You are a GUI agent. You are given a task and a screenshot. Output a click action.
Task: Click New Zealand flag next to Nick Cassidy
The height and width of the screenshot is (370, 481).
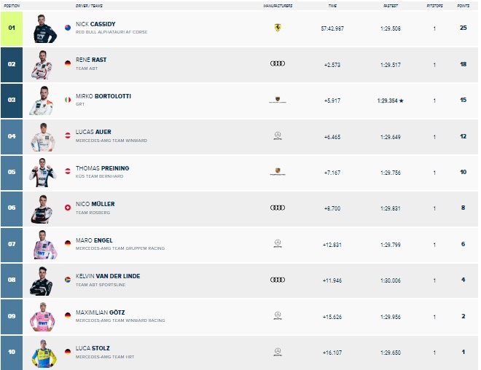[x=68, y=28]
